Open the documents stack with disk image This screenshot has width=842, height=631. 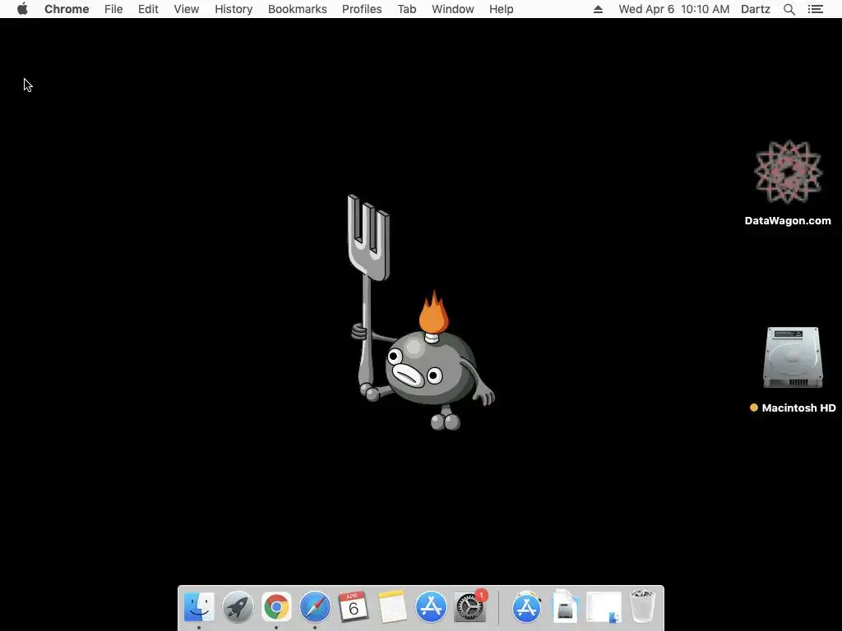(565, 607)
